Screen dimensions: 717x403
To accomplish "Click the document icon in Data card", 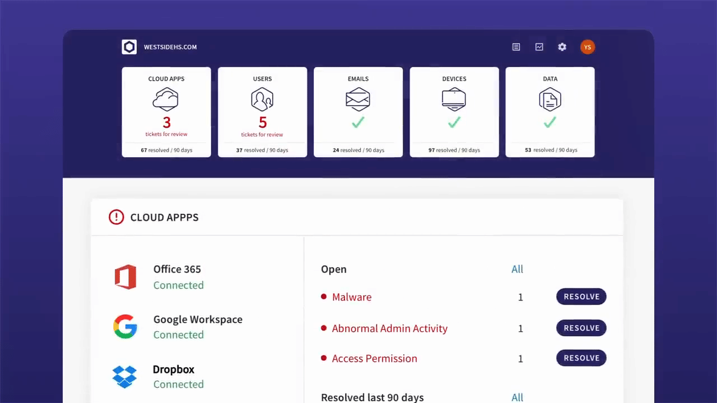I will click(550, 100).
